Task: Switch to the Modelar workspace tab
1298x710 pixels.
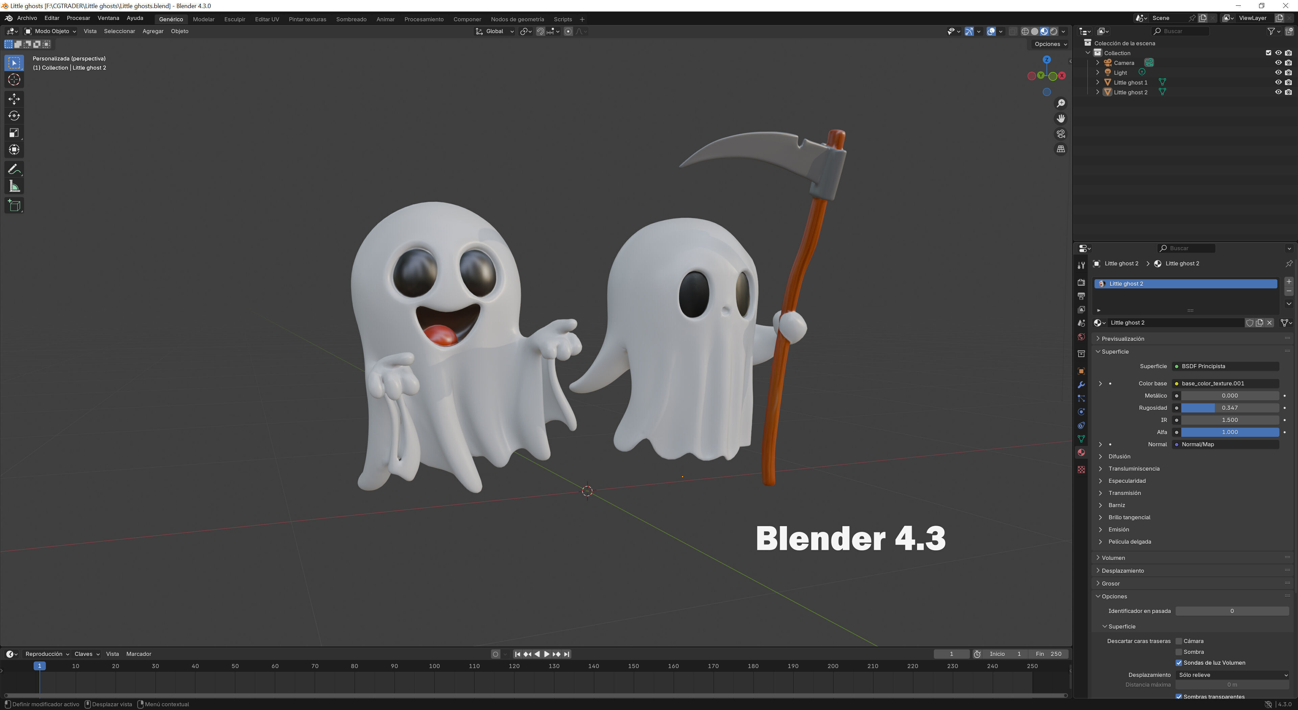Action: click(x=203, y=19)
